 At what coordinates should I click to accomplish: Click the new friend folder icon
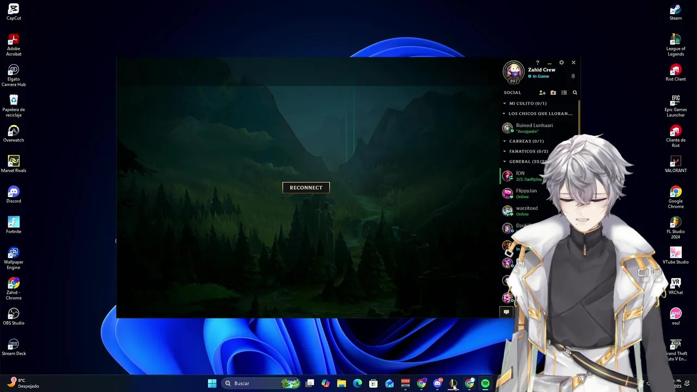553,93
